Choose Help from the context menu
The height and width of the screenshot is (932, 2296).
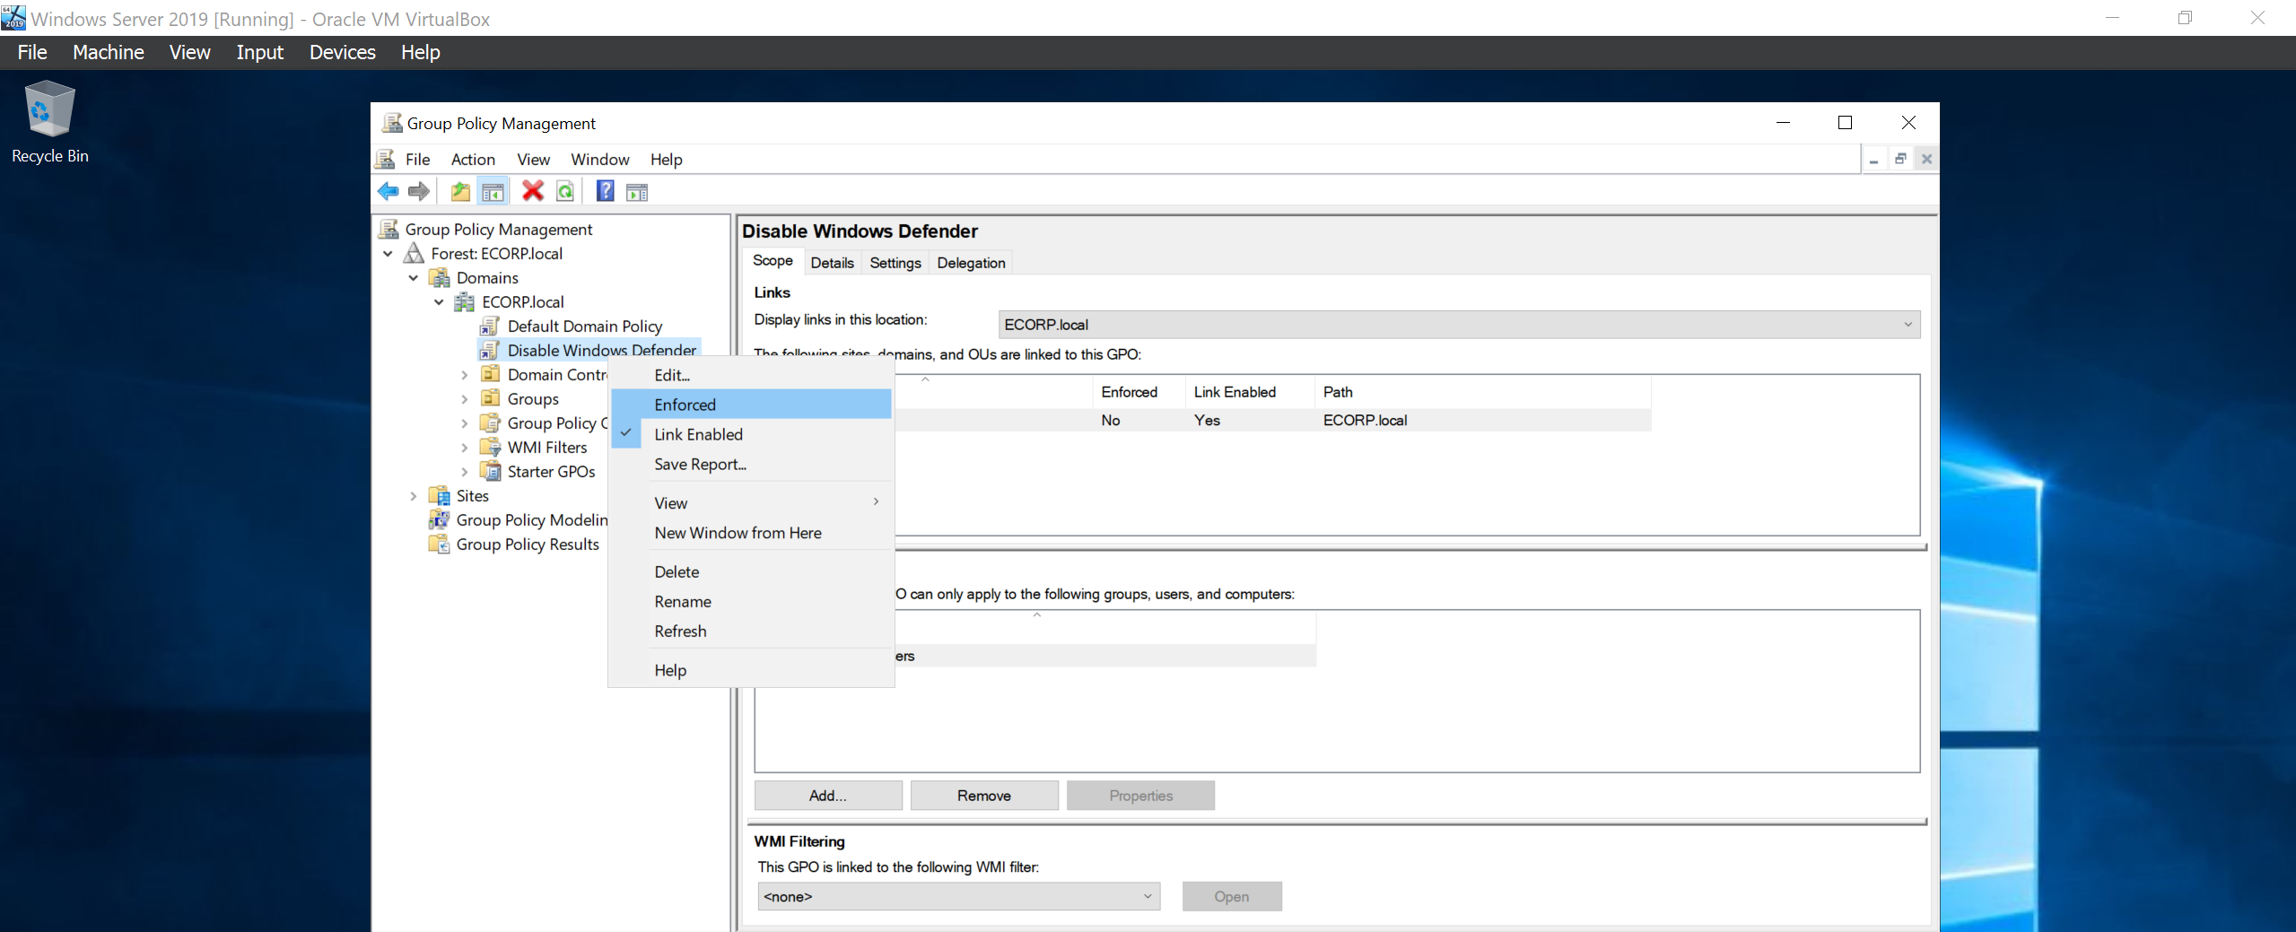click(751, 670)
